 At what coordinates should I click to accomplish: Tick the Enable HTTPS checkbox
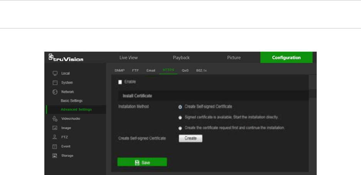(120, 82)
